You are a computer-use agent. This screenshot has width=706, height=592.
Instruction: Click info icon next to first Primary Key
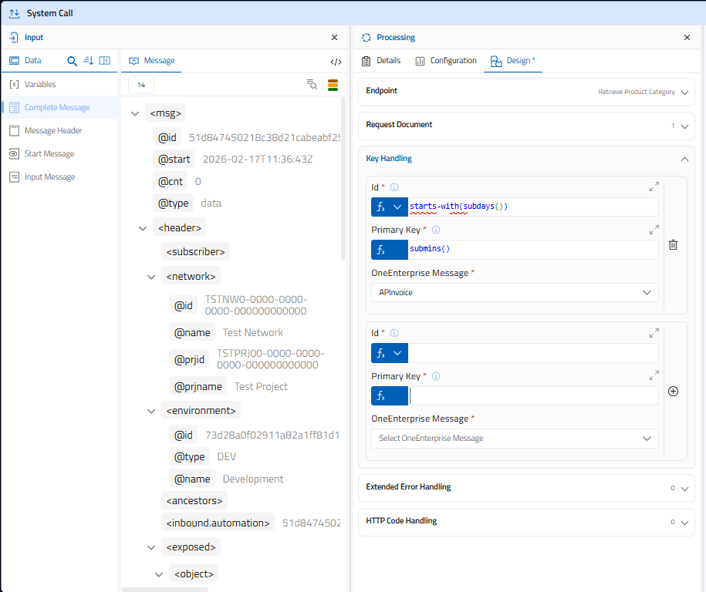click(x=436, y=230)
